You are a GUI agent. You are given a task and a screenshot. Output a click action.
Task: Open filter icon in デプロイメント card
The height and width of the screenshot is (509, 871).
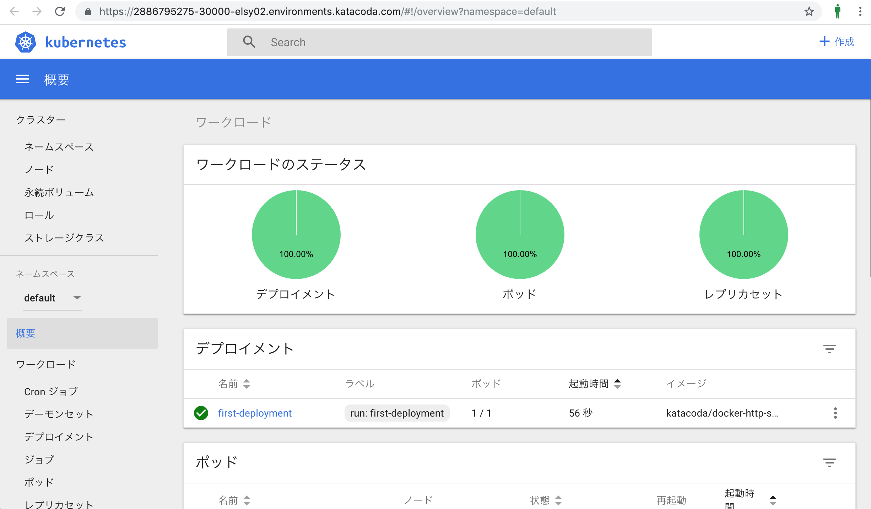[x=829, y=349]
